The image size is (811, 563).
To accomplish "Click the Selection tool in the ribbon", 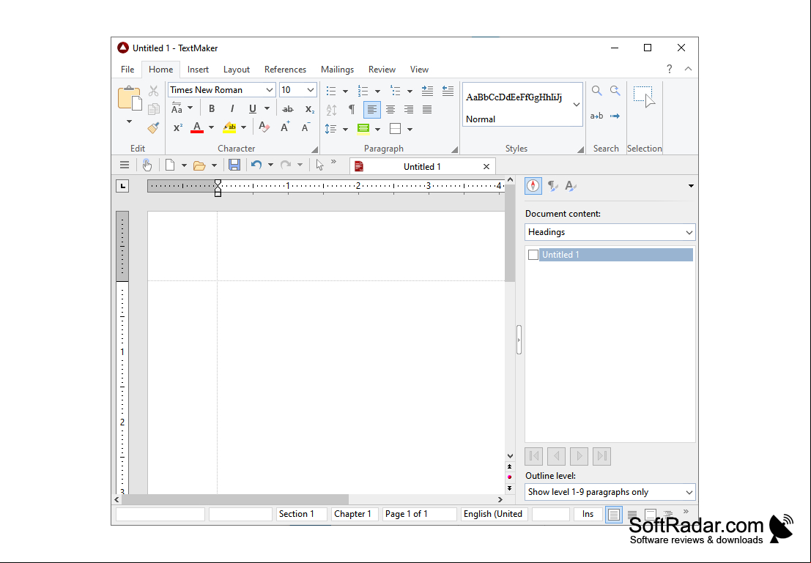I will pos(644,97).
